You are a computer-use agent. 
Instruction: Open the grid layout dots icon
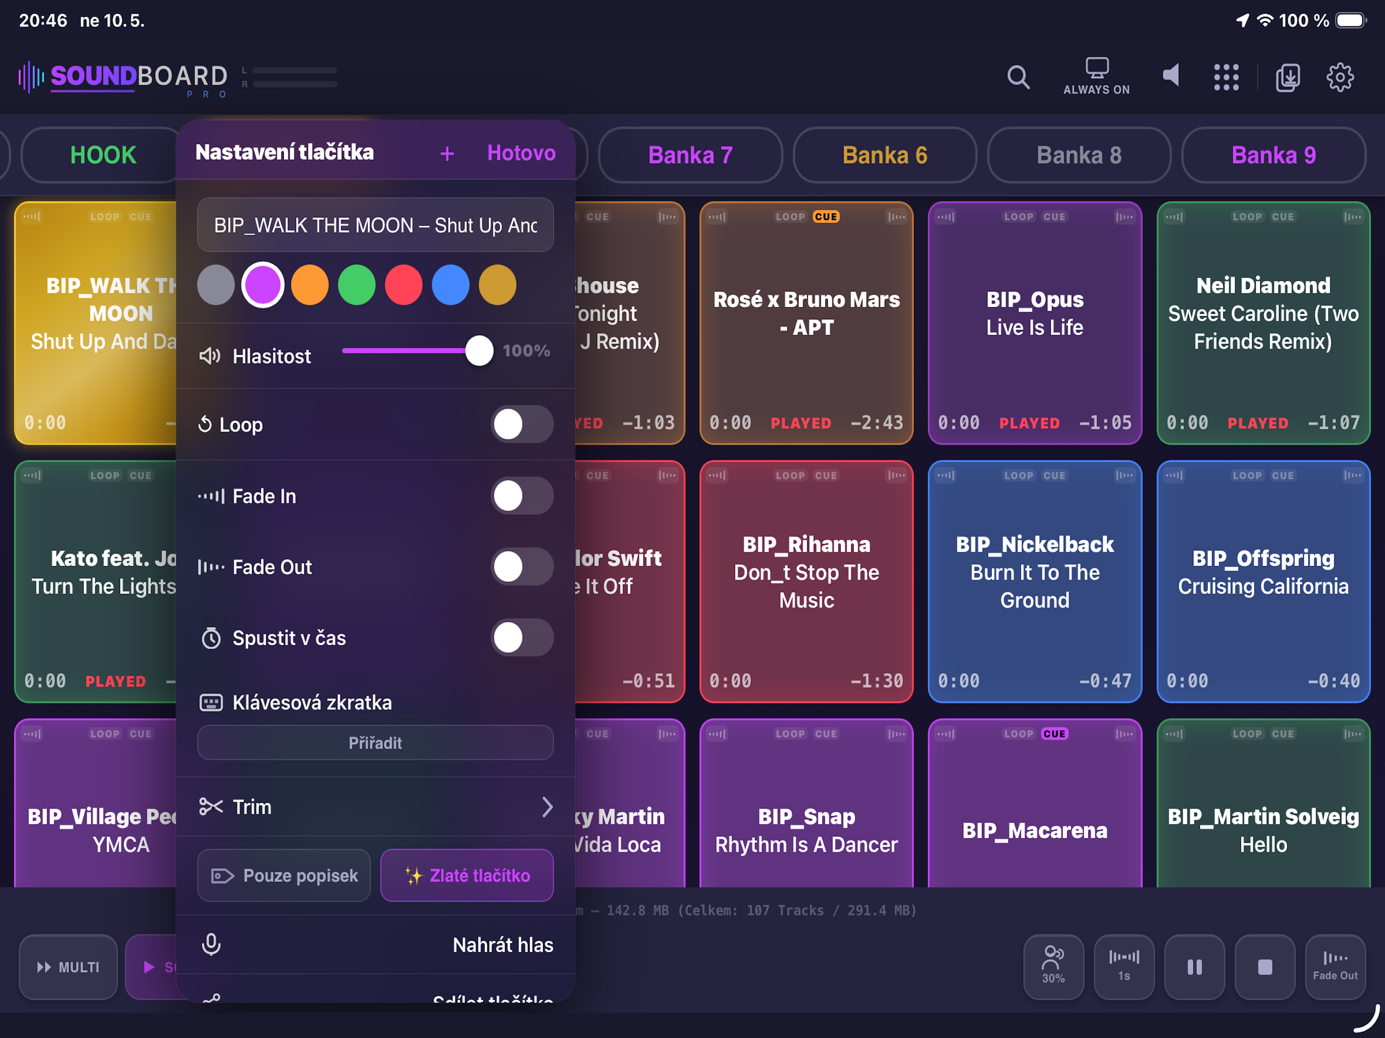[1226, 77]
